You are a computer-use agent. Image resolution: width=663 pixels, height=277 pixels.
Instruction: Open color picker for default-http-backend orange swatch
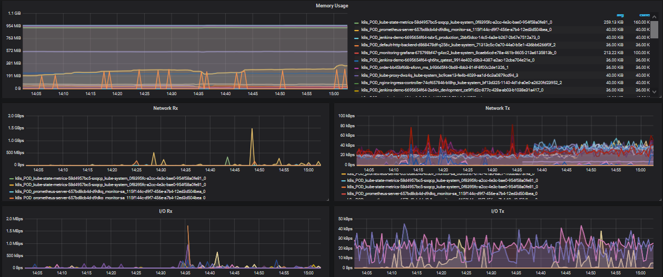356,45
